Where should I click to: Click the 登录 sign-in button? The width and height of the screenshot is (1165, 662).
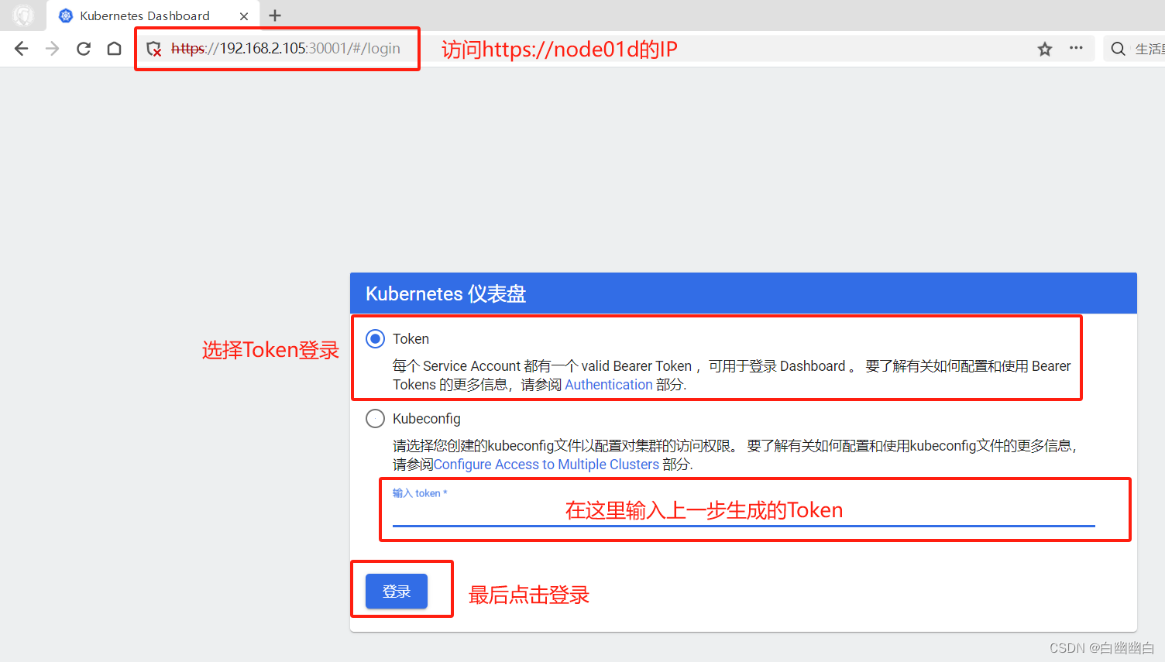point(397,592)
